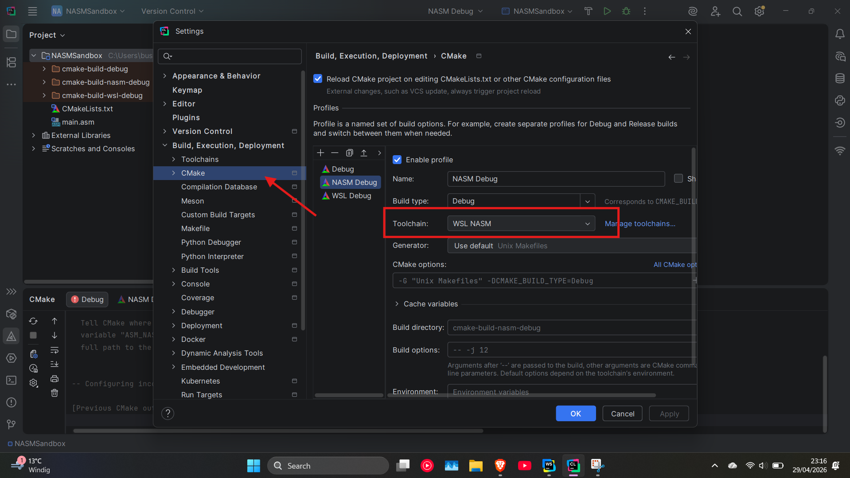The height and width of the screenshot is (478, 850).
Task: Expand cmake-build-debug folder
Action: [44, 69]
